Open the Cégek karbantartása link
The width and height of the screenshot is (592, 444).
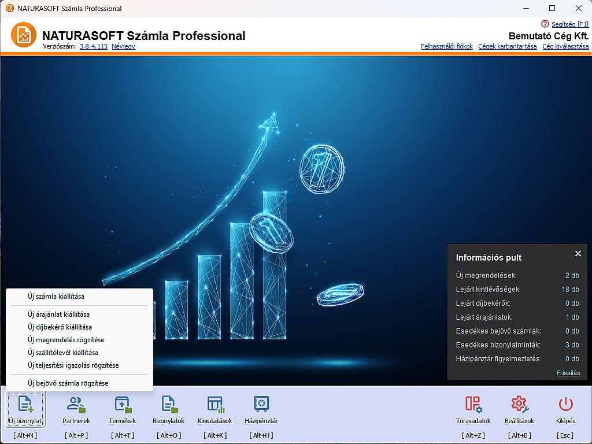[x=507, y=46]
